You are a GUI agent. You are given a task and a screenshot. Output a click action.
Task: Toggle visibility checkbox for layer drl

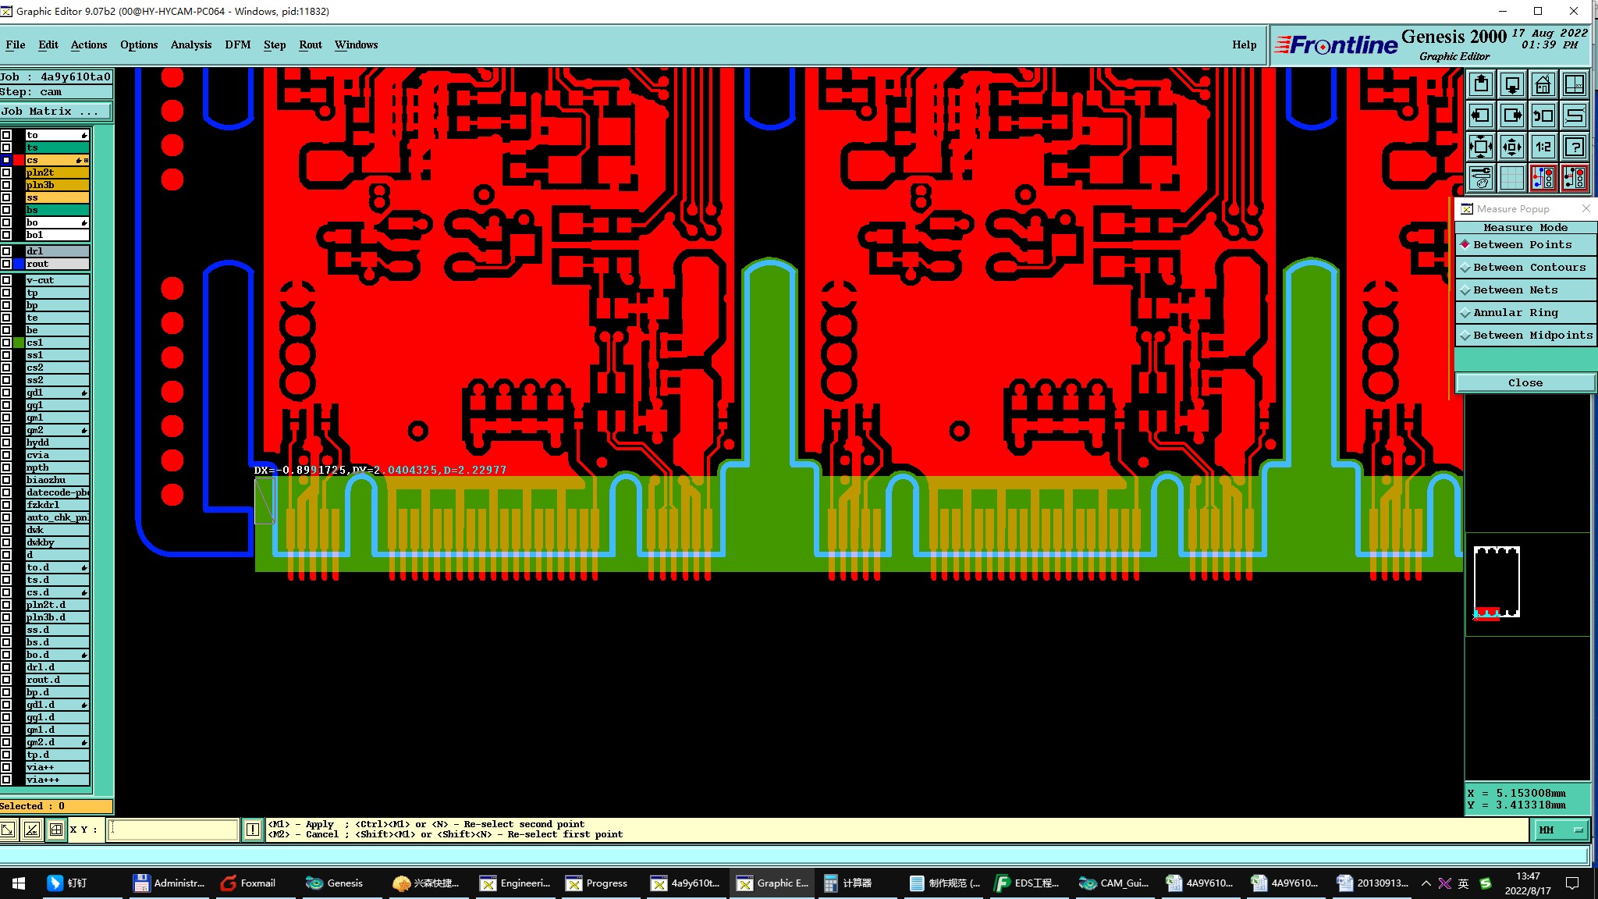[x=6, y=251]
